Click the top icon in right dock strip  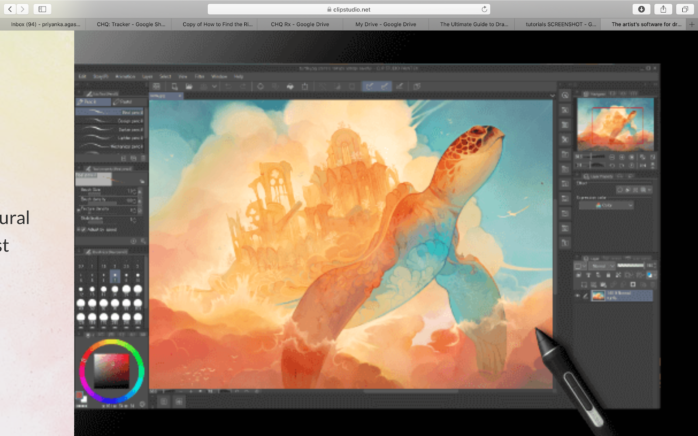565,95
